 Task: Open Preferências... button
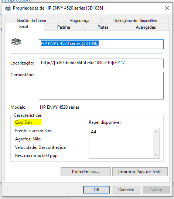tap(86, 172)
